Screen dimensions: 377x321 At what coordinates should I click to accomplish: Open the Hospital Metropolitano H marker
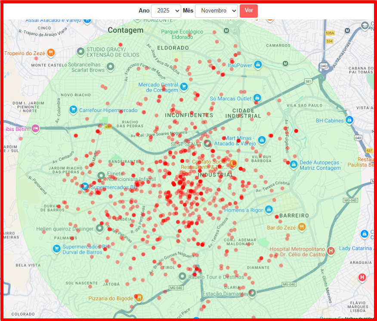[x=331, y=251]
